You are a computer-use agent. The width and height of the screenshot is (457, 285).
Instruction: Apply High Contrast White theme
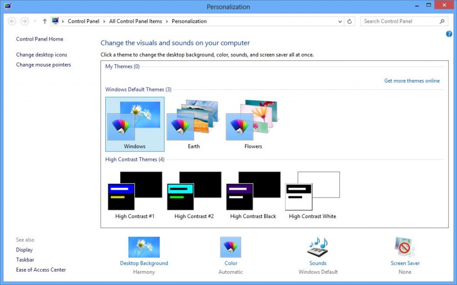click(312, 195)
